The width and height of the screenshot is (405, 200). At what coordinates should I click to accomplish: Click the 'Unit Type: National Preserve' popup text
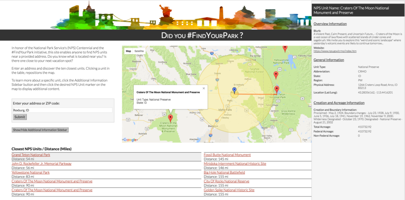point(153,99)
